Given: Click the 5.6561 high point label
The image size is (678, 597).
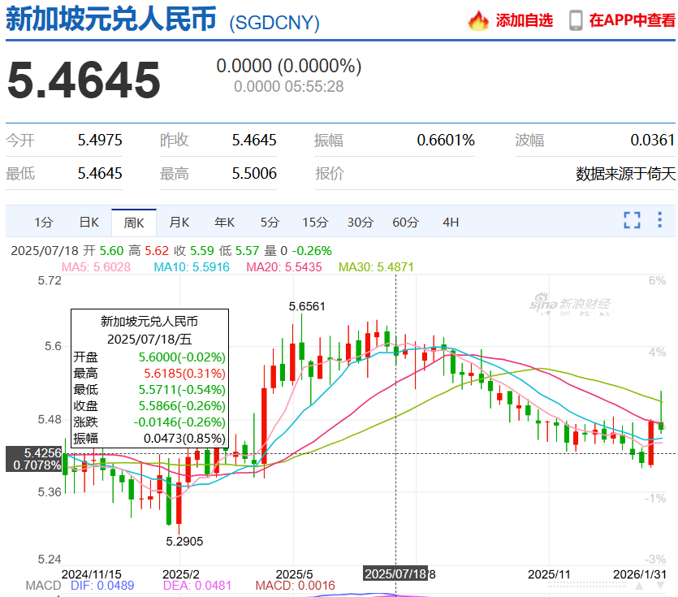Looking at the screenshot, I should click(x=310, y=306).
